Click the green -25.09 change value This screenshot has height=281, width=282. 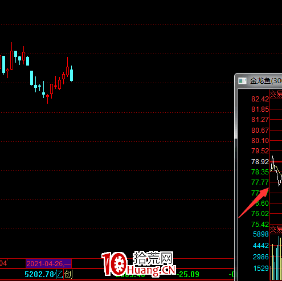tap(189, 274)
